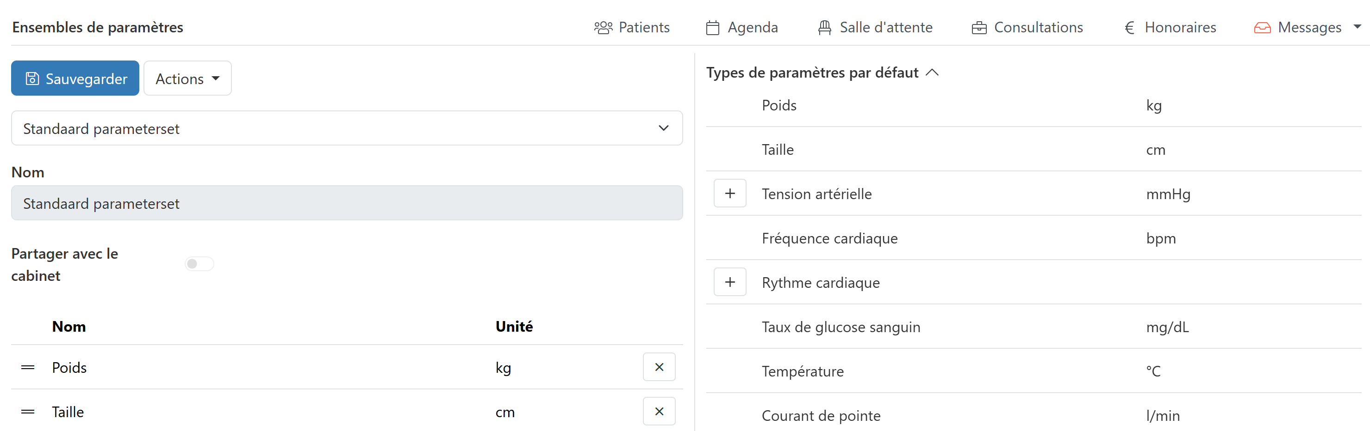
Task: Open the Honoraires menu item
Action: 1180,28
